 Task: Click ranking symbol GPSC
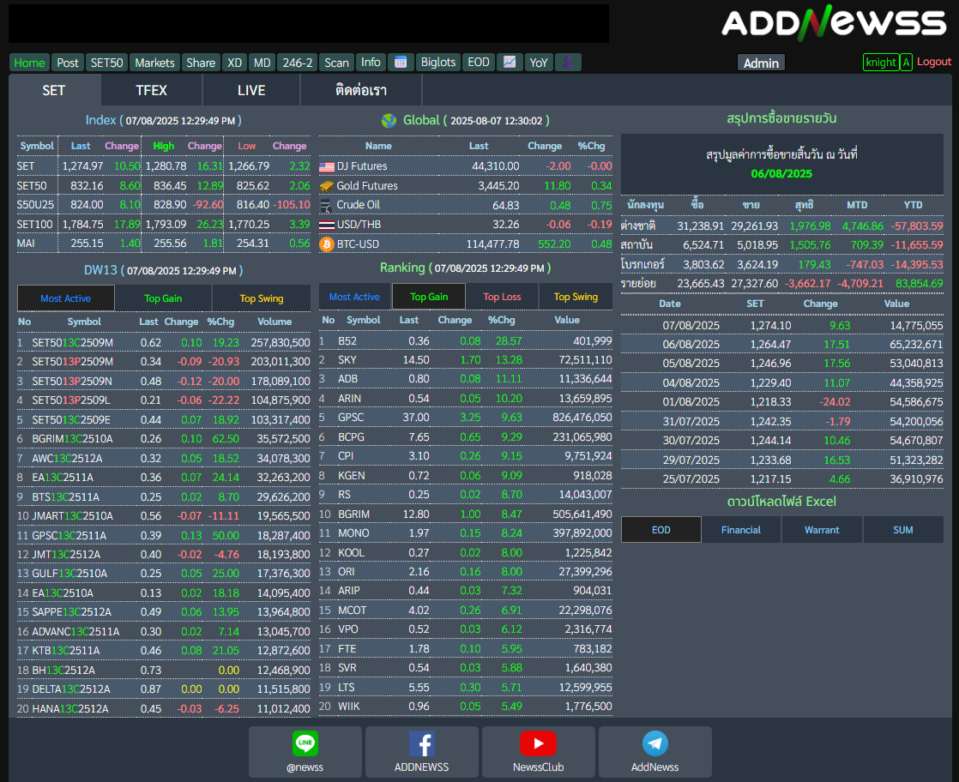click(351, 418)
